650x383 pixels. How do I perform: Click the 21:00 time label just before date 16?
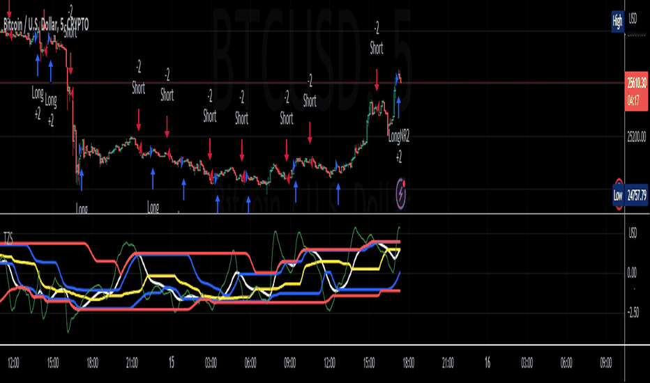(x=448, y=363)
